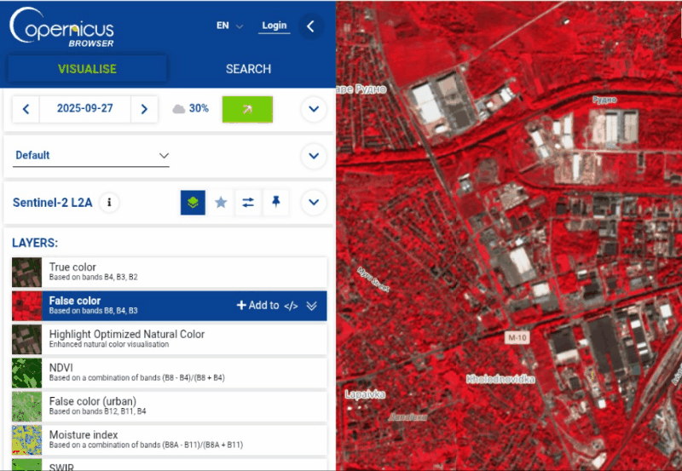Click the green latest date arrow button
This screenshot has width=682, height=471.
247,109
